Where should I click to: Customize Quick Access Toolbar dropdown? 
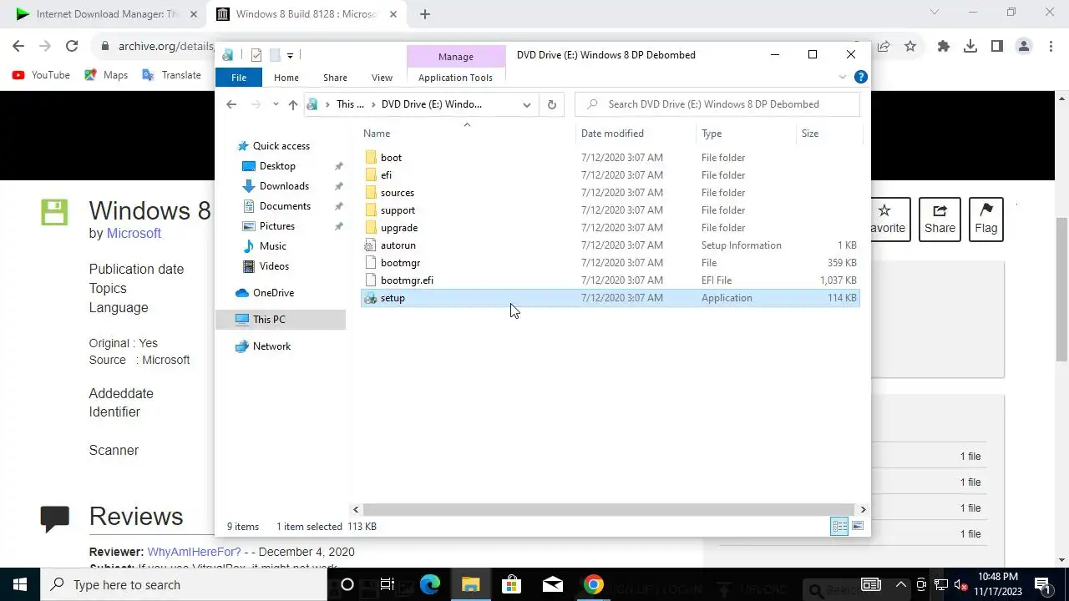(x=290, y=55)
